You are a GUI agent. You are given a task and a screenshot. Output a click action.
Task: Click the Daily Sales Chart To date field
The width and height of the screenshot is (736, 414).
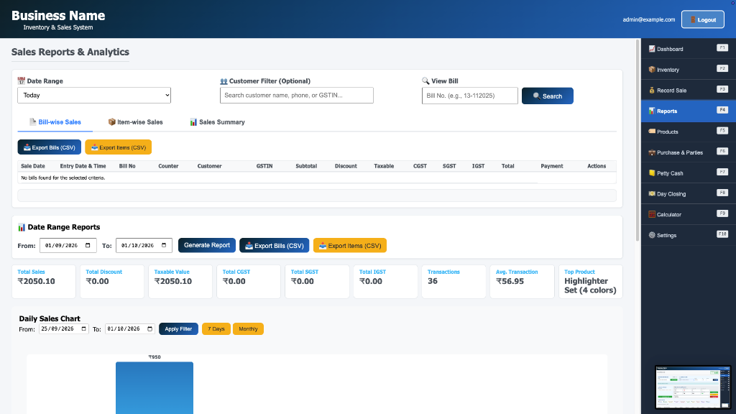tap(130, 328)
